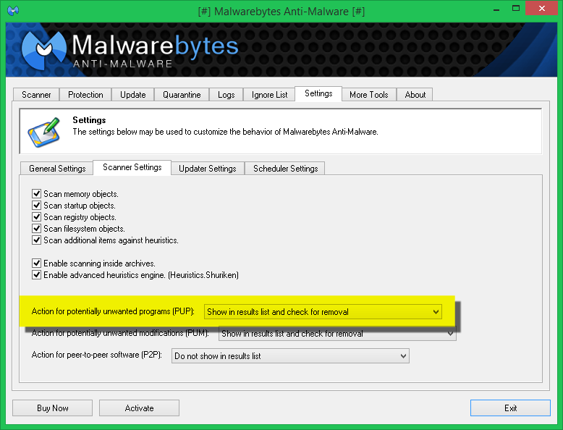Open the Protection tab
Image resolution: width=563 pixels, height=430 pixels.
tap(85, 95)
